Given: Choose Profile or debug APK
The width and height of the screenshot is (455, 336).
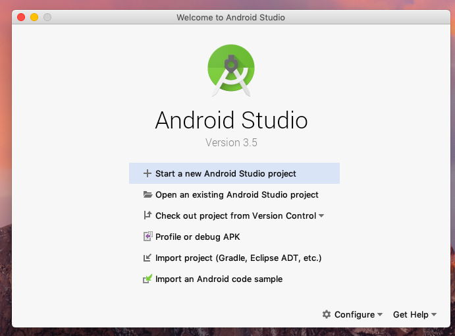Looking at the screenshot, I should click(x=234, y=237).
